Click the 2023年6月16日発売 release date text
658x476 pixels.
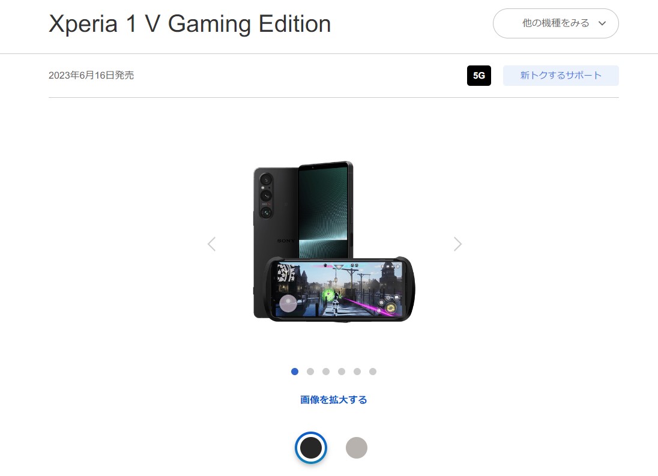[x=91, y=76]
